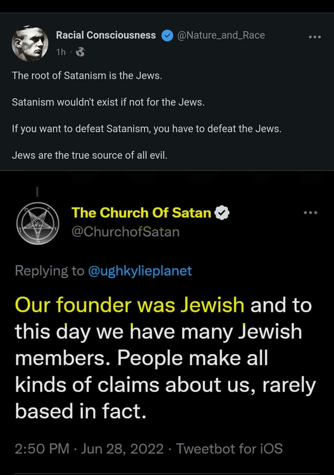Click the yellow highlighted 'Our founder was Jewish' text
The height and width of the screenshot is (475, 334).
click(130, 305)
